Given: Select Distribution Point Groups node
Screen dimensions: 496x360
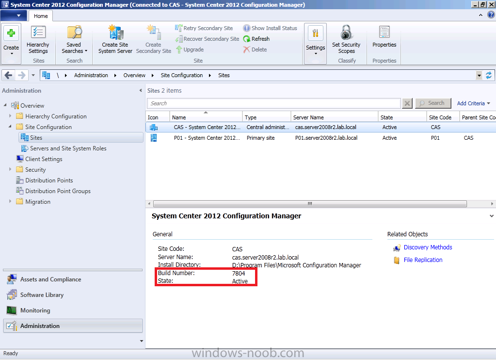Looking at the screenshot, I should pos(53,191).
